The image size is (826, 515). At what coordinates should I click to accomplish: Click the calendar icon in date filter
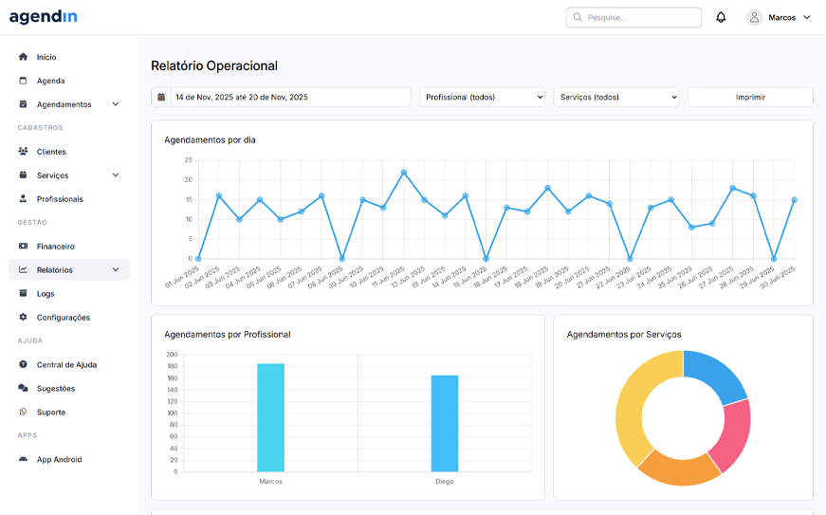point(161,97)
